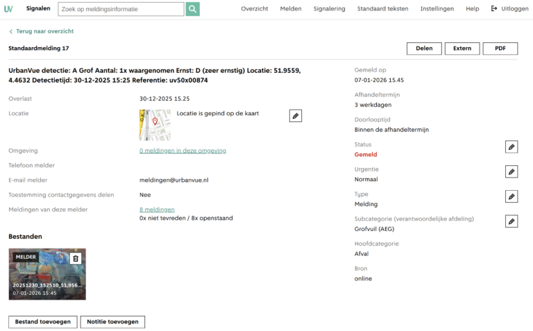The width and height of the screenshot is (533, 331).
Task: Edit the Status field pencil icon
Action: 511,146
